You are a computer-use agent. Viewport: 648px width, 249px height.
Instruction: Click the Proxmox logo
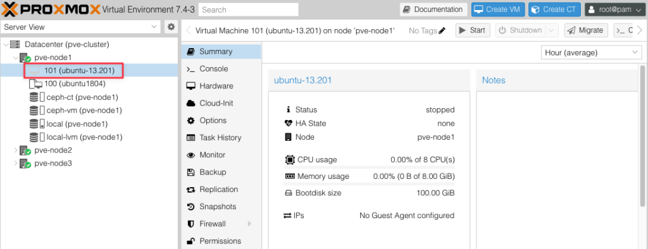(51, 9)
